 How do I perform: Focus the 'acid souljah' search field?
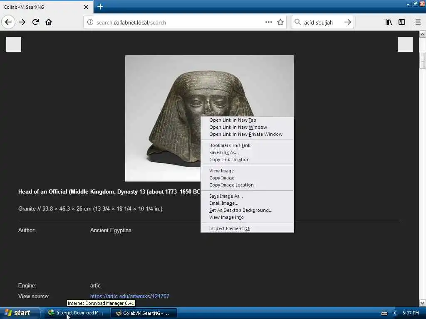[x=322, y=22]
